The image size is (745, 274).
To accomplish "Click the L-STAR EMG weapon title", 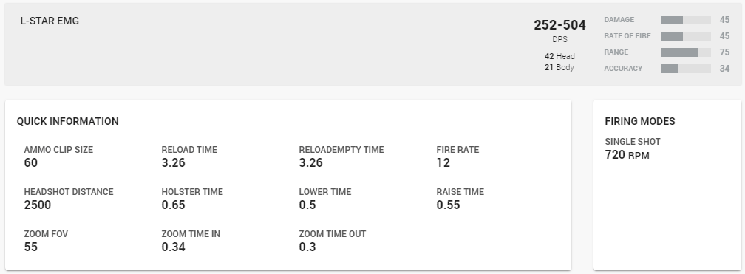I will 50,21.
